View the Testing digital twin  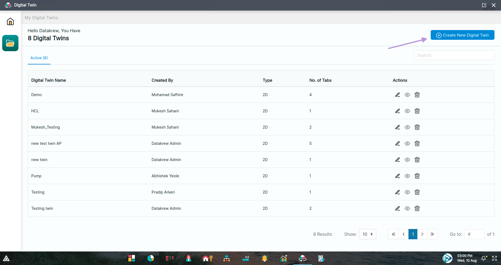(x=407, y=192)
